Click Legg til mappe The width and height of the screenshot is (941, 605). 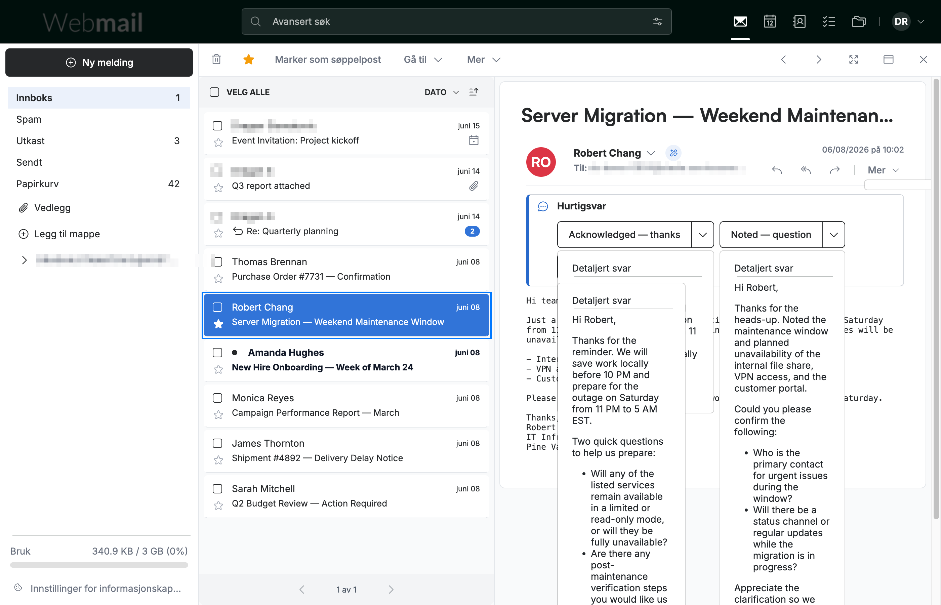59,234
